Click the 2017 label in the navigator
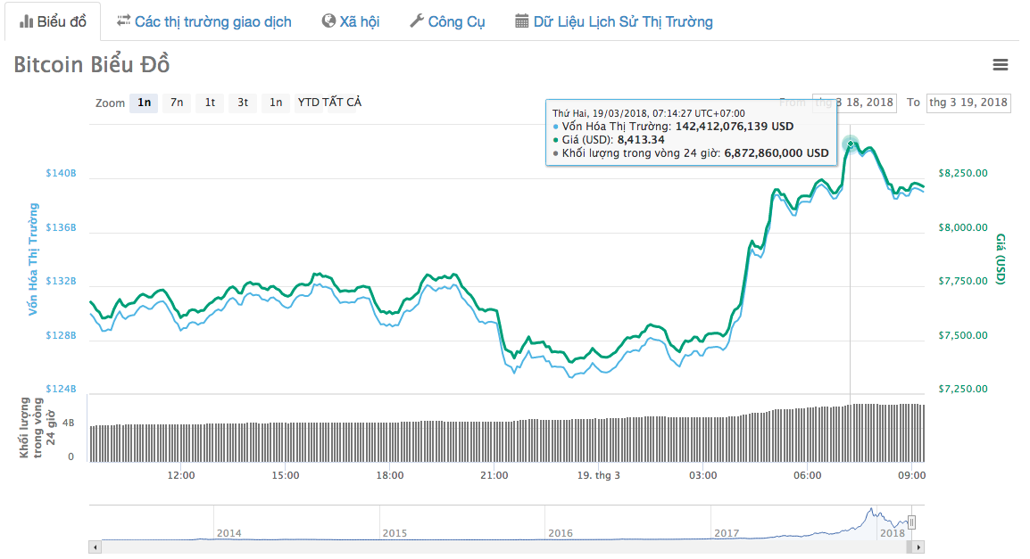Viewport: 1030px width, 559px height. point(727,533)
